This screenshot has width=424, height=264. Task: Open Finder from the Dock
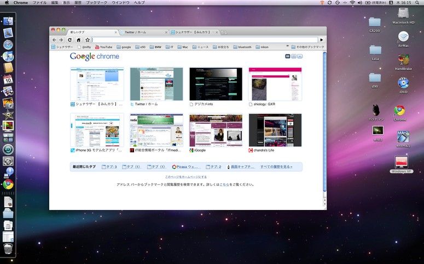click(8, 21)
